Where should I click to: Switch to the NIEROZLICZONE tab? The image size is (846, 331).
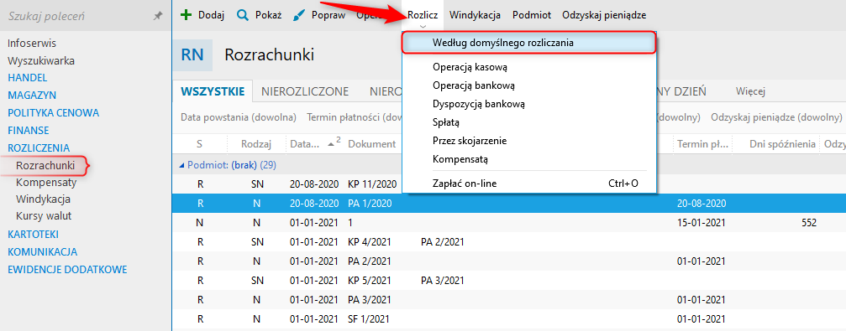pos(305,91)
